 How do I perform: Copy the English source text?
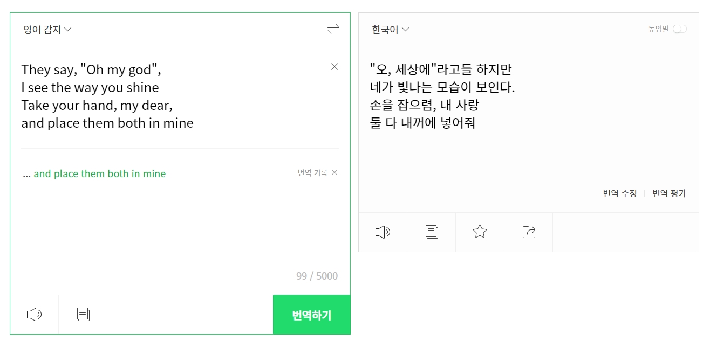(x=83, y=314)
